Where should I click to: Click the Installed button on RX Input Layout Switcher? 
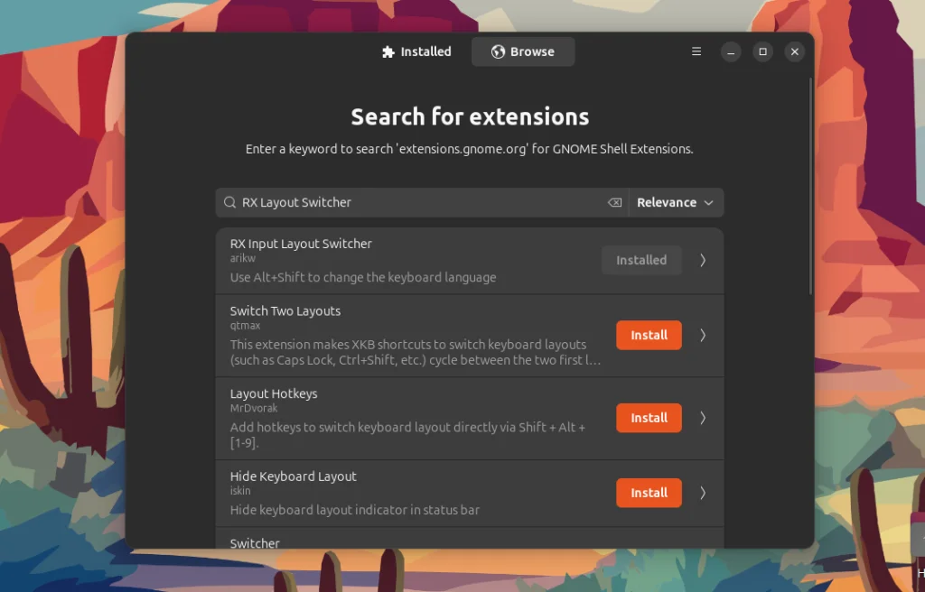641,260
